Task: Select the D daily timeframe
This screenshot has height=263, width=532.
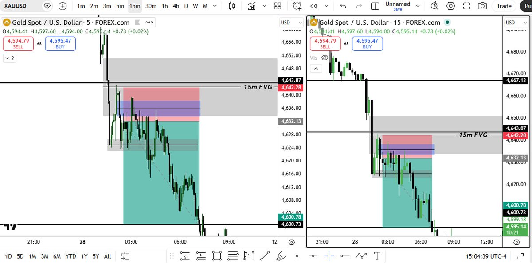Action: coord(186,6)
